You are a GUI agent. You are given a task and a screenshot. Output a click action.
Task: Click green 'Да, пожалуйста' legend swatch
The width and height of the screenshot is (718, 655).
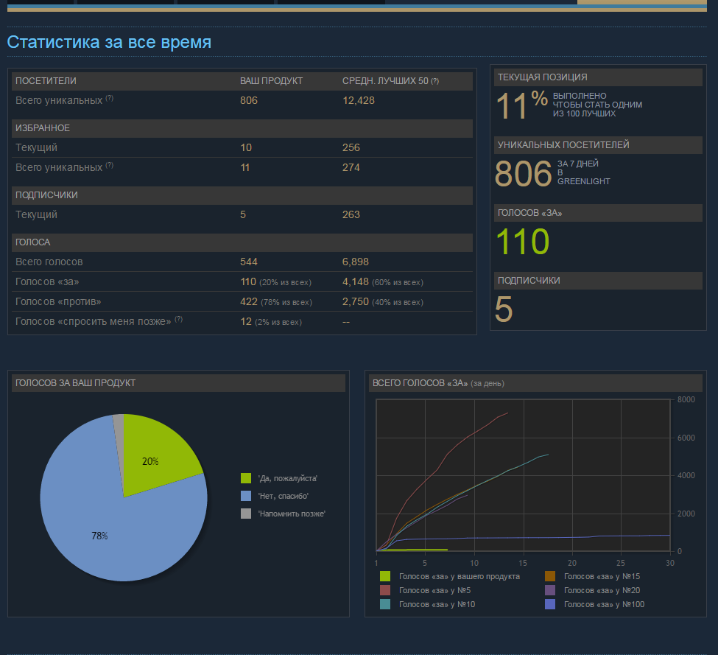tap(246, 479)
